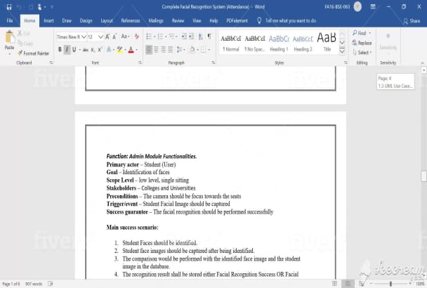Click the Share button
427x288 pixels.
click(x=412, y=20)
